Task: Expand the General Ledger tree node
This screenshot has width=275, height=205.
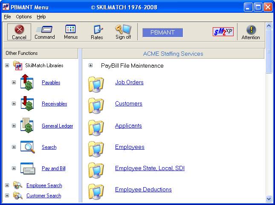Action: (14, 125)
